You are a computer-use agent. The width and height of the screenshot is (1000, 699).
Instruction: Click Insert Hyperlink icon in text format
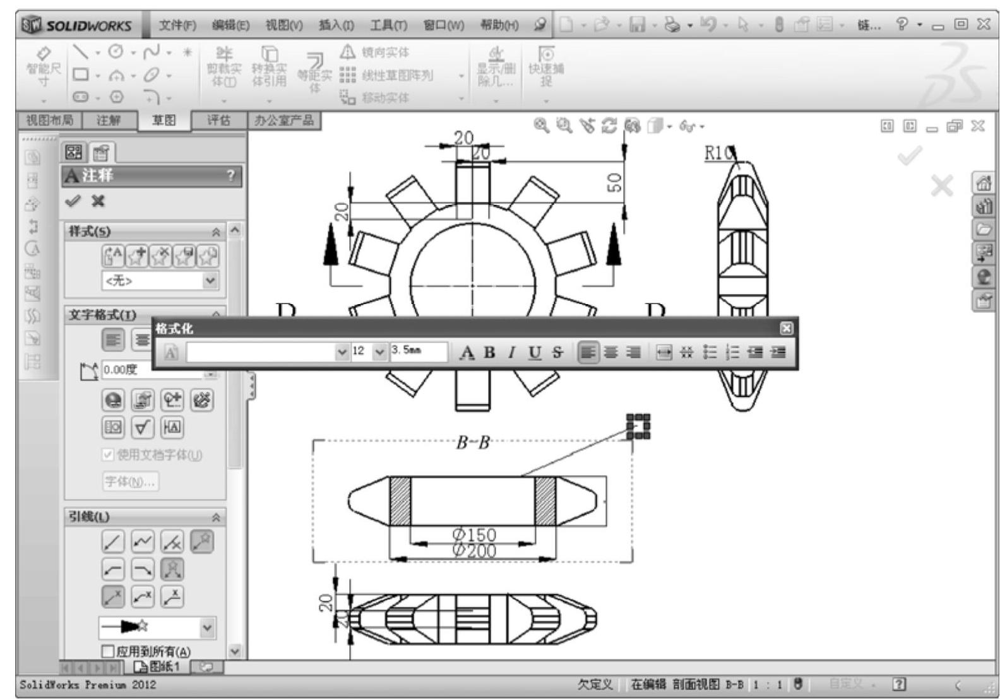(113, 400)
